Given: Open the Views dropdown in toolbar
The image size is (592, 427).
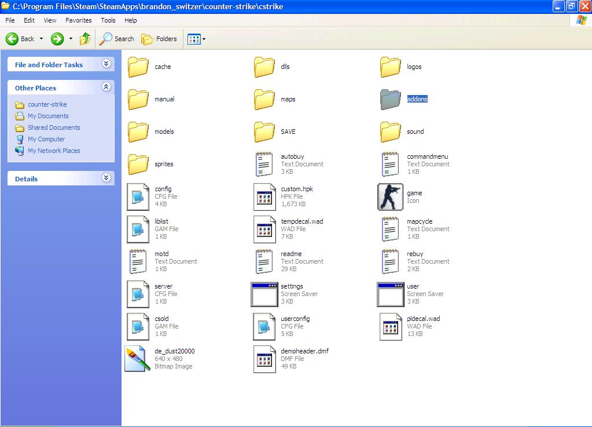Looking at the screenshot, I should [196, 39].
